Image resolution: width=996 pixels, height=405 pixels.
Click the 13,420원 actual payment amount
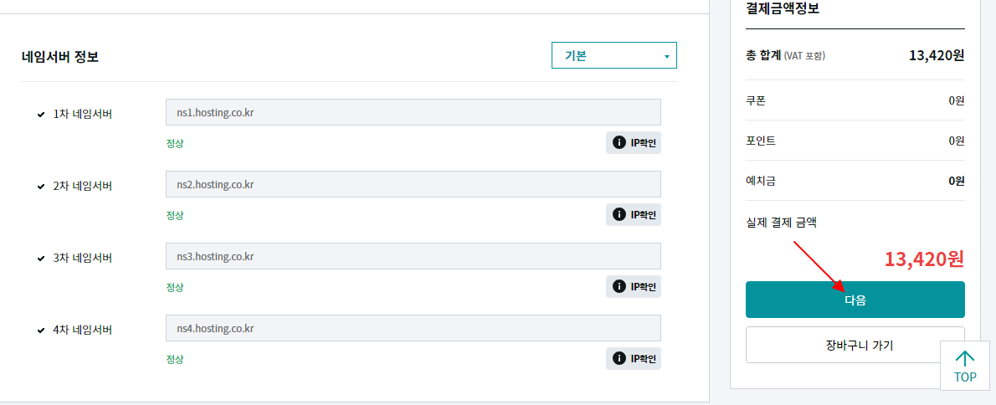pos(924,259)
